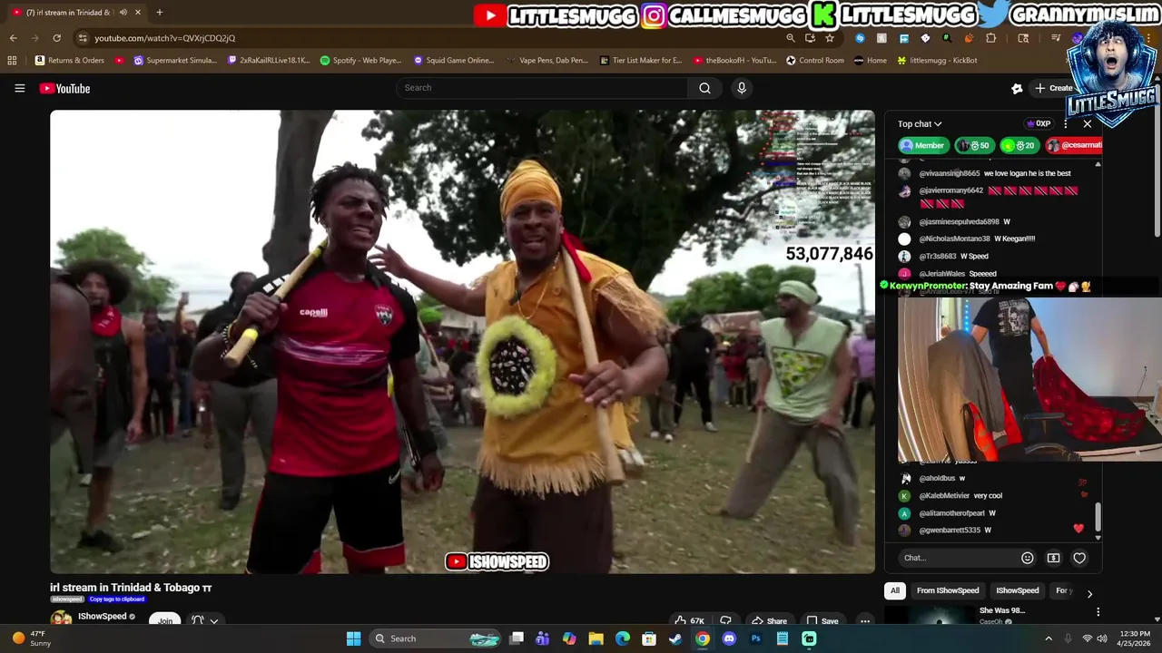Open the Returns & Orders bookmark
Viewport: 1162px width, 653px height.
[x=70, y=61]
